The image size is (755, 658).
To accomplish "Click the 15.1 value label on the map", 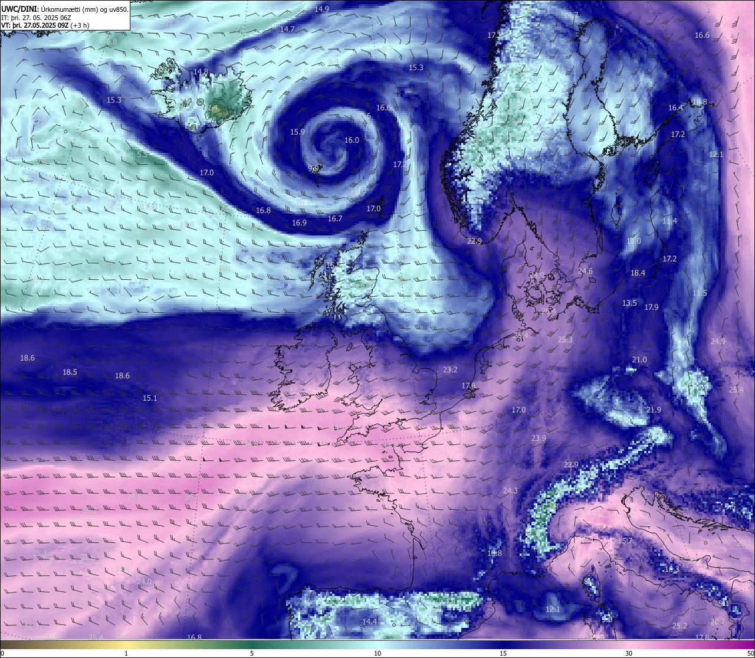I will (x=150, y=398).
